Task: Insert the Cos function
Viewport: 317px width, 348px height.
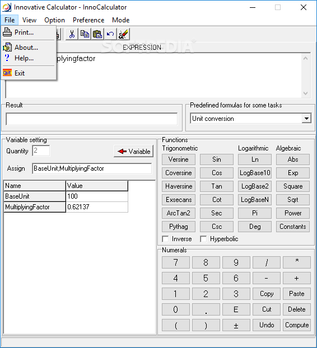Action: click(217, 173)
